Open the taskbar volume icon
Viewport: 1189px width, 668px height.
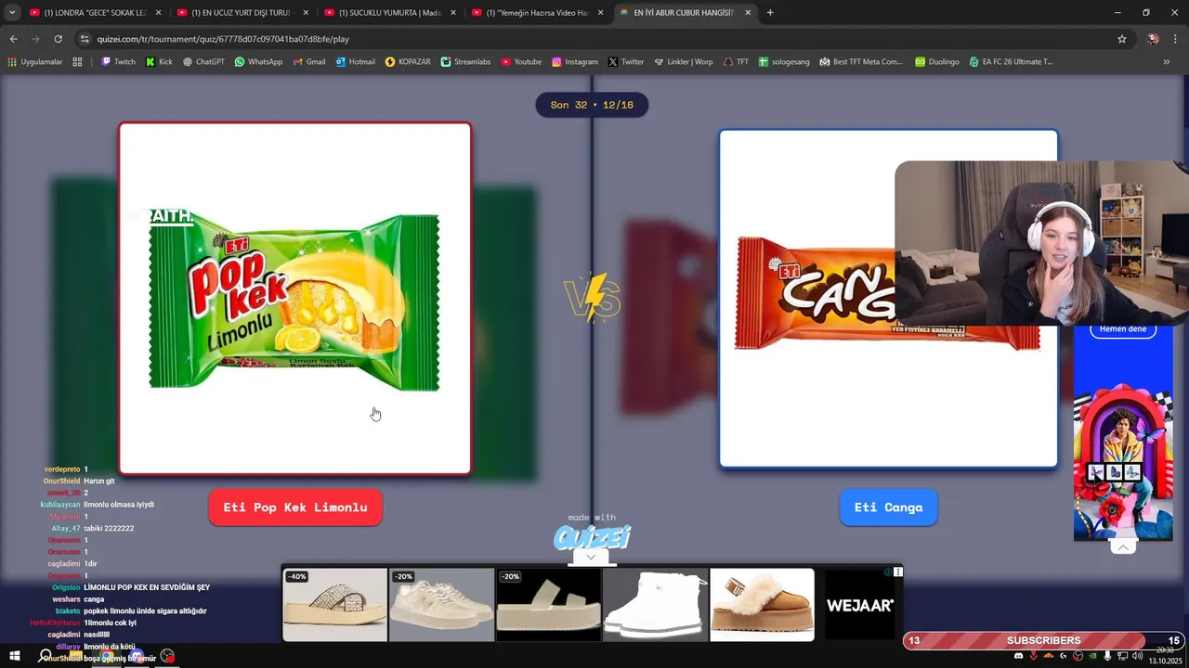click(x=1138, y=656)
